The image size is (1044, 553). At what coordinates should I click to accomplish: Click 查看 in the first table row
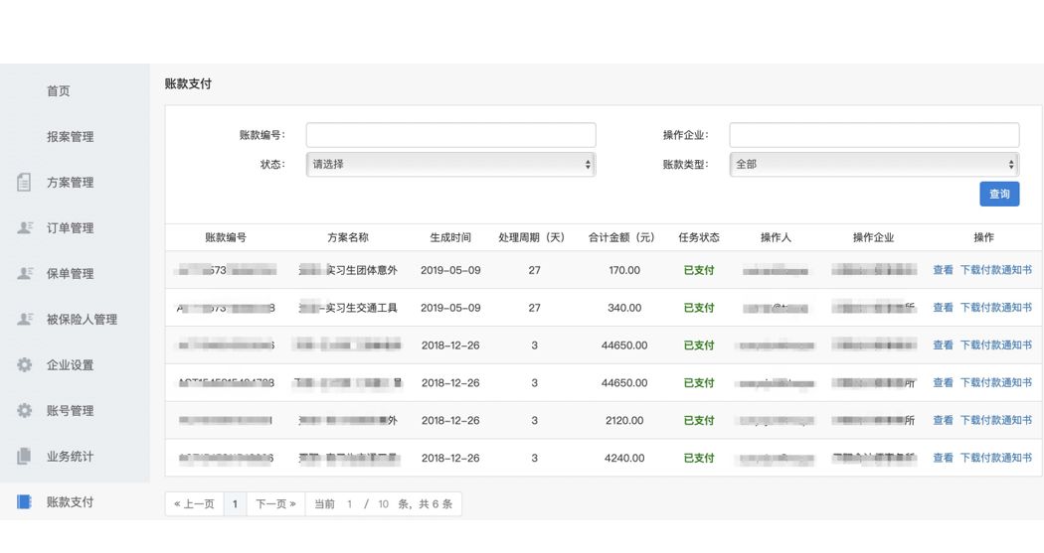point(943,270)
